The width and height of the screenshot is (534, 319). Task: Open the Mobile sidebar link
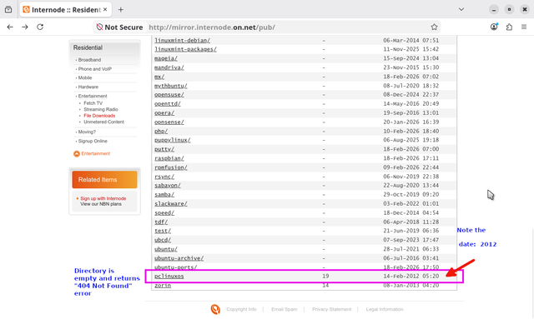point(85,78)
